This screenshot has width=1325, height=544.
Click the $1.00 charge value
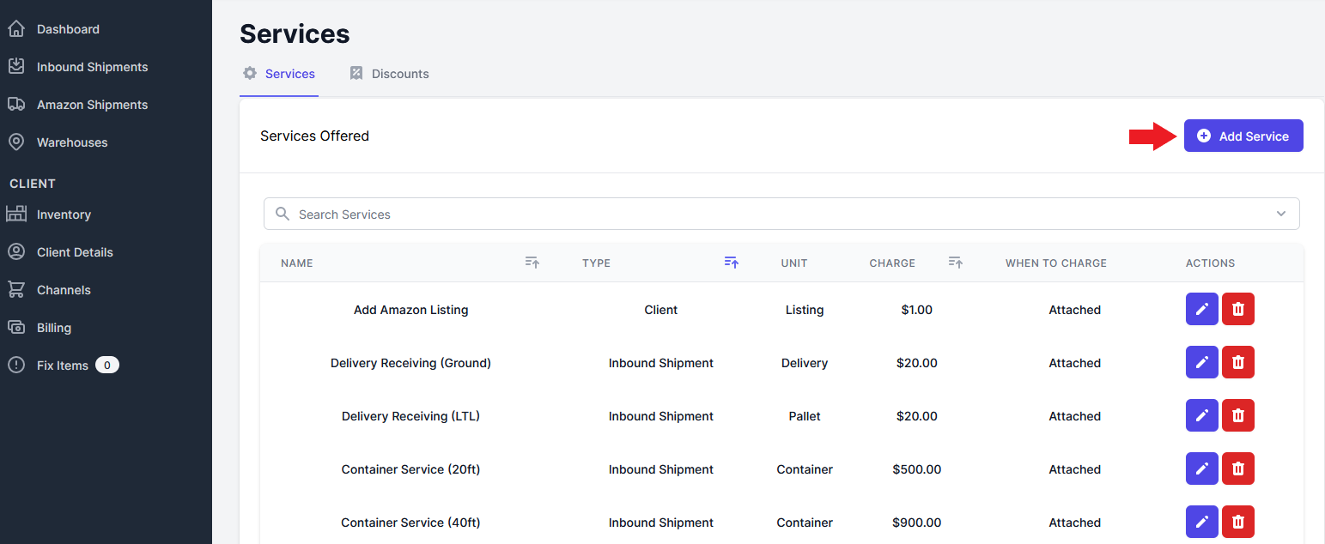pos(917,310)
